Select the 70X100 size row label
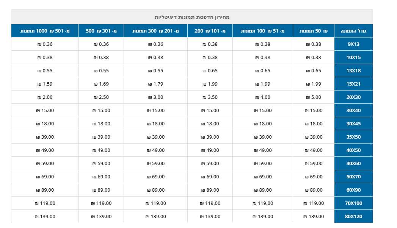This screenshot has width=397, height=228. (353, 203)
